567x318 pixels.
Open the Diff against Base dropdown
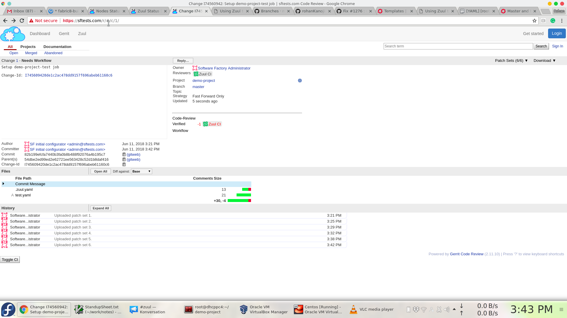coord(141,171)
